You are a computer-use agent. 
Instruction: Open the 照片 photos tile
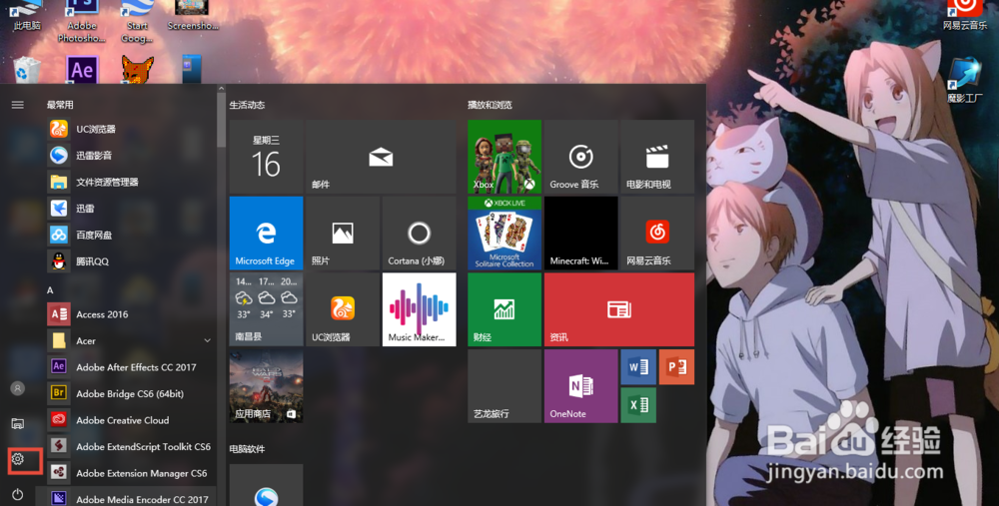click(x=343, y=233)
